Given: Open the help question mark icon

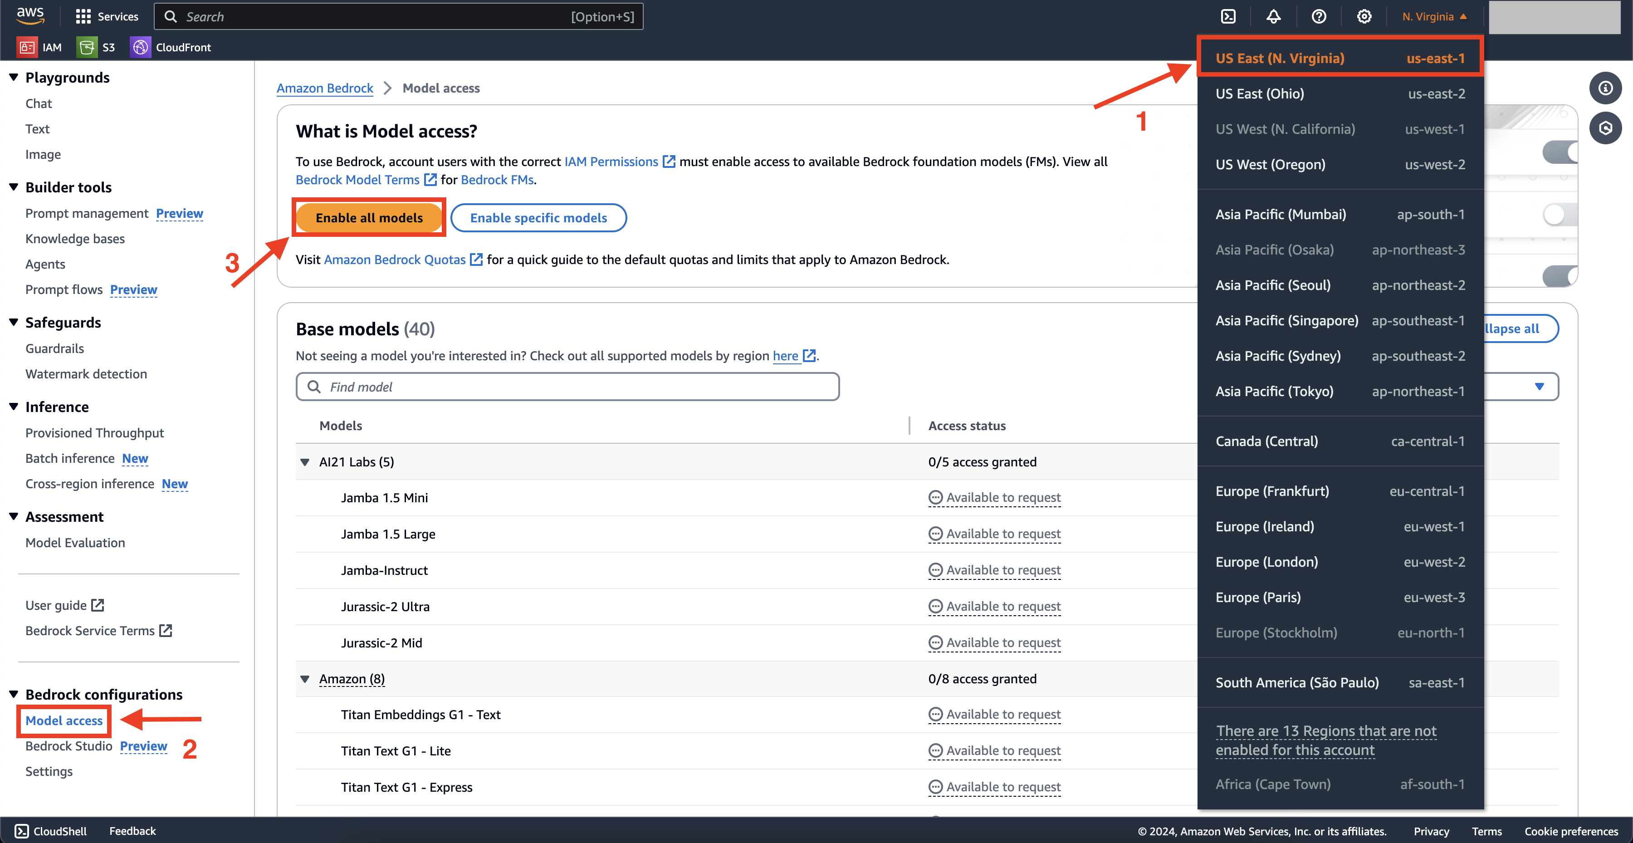Looking at the screenshot, I should (1319, 16).
